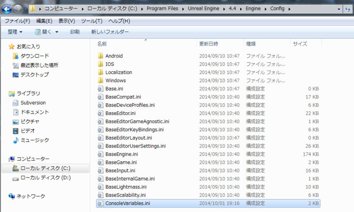
Task: Click the 開く toolbar button
Action: point(43,32)
